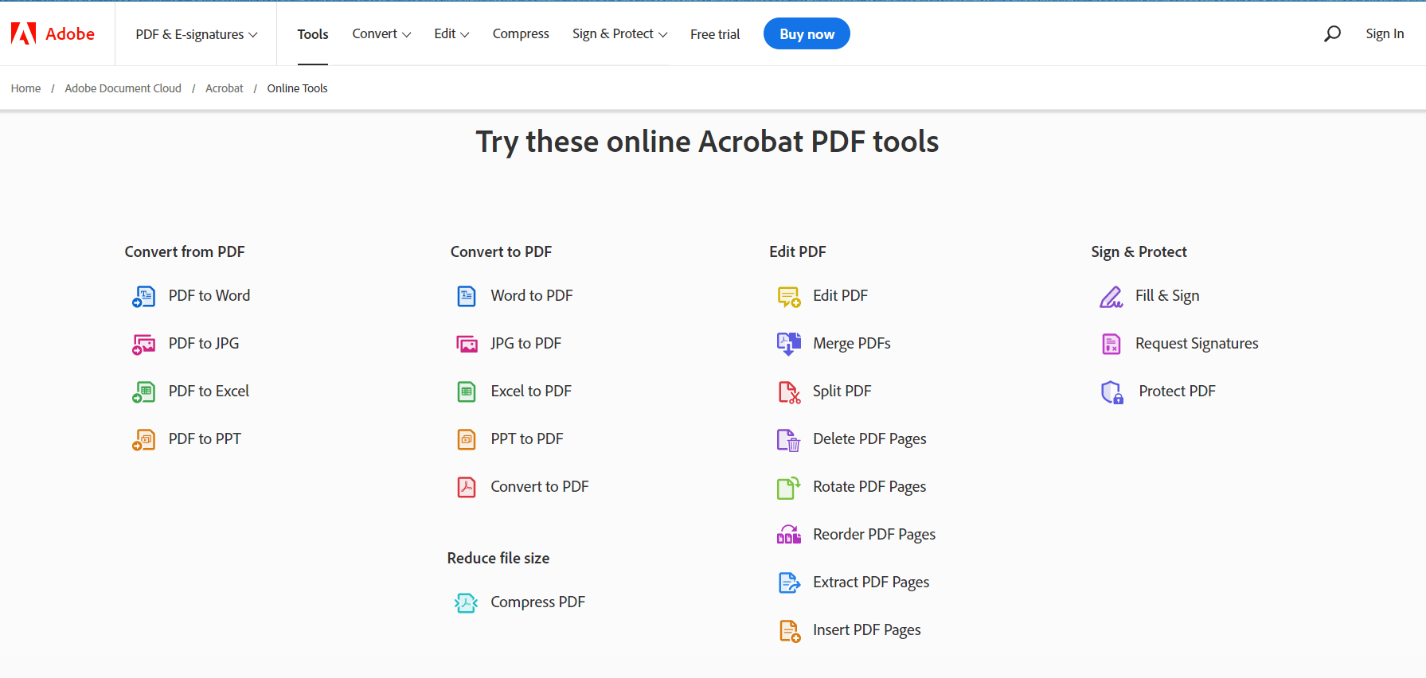Click the Word to PDF icon

467,296
